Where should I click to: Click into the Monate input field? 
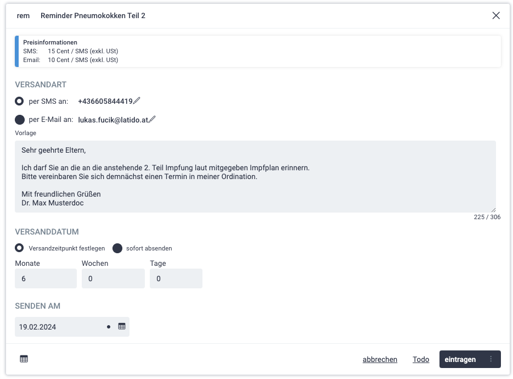[x=46, y=278]
